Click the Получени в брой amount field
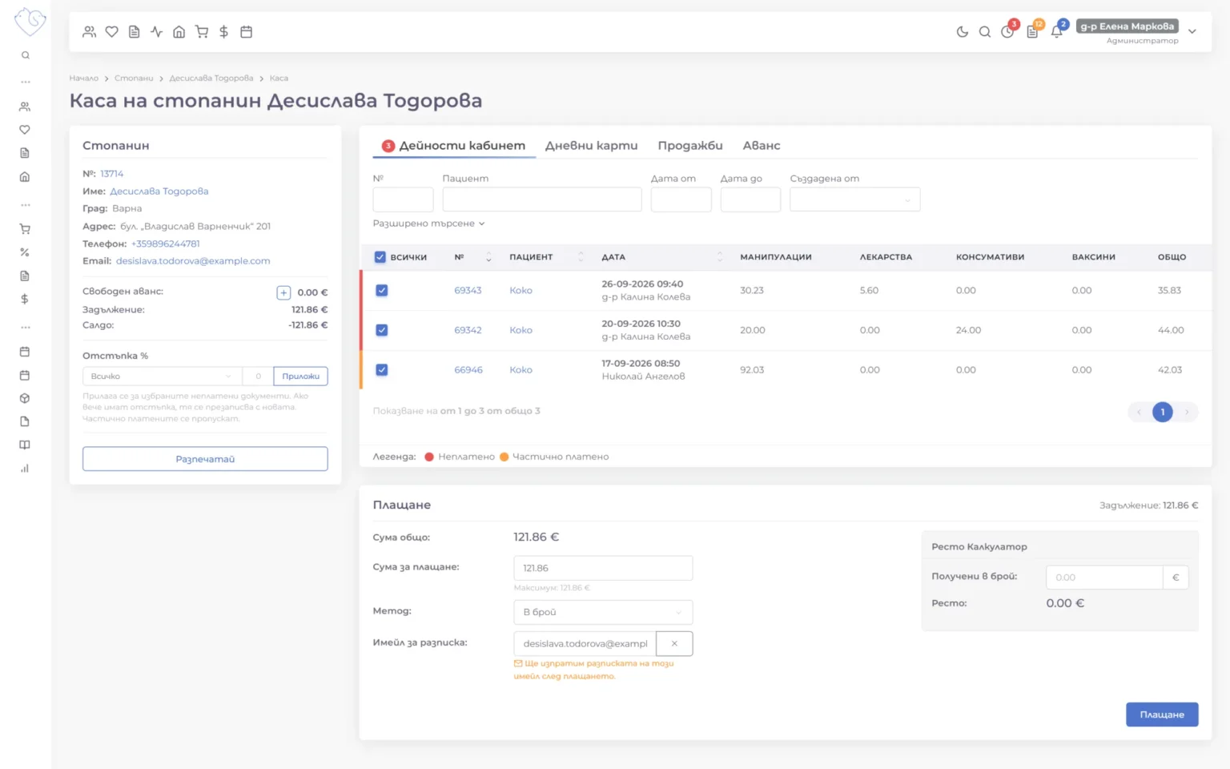This screenshot has width=1230, height=769. pyautogui.click(x=1104, y=578)
